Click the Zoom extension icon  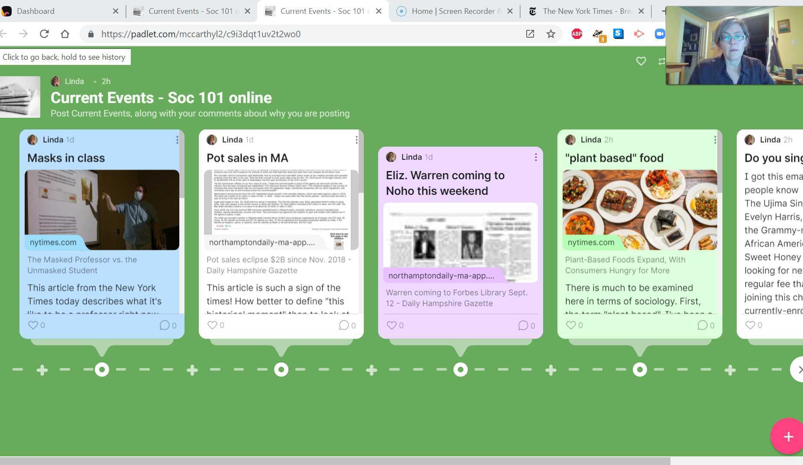click(660, 34)
